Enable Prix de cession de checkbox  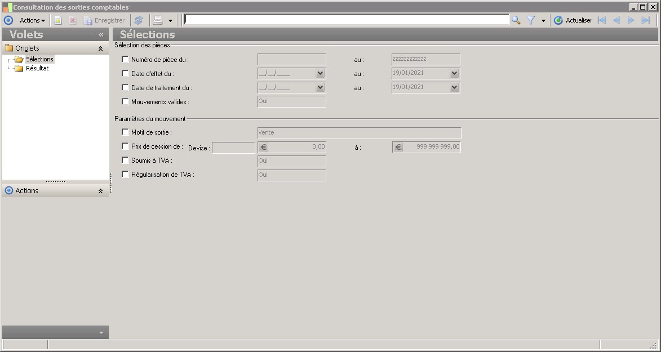(125, 146)
